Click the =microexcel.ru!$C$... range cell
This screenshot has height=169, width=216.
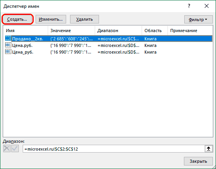[118, 39]
